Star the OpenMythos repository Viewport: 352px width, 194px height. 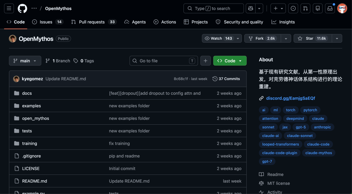tap(313, 38)
